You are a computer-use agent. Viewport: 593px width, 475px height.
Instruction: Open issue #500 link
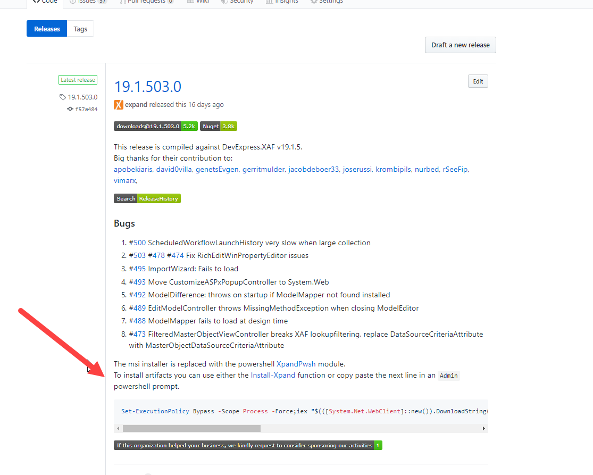pos(137,243)
